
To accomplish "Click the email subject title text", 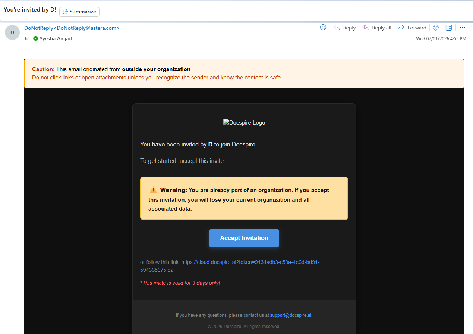I will 30,10.
